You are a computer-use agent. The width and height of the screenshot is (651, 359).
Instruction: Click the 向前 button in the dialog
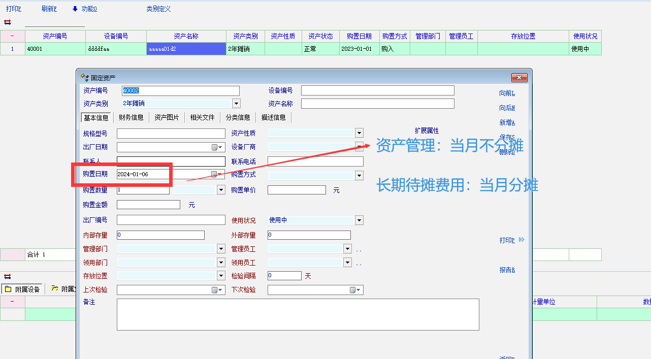(x=507, y=93)
